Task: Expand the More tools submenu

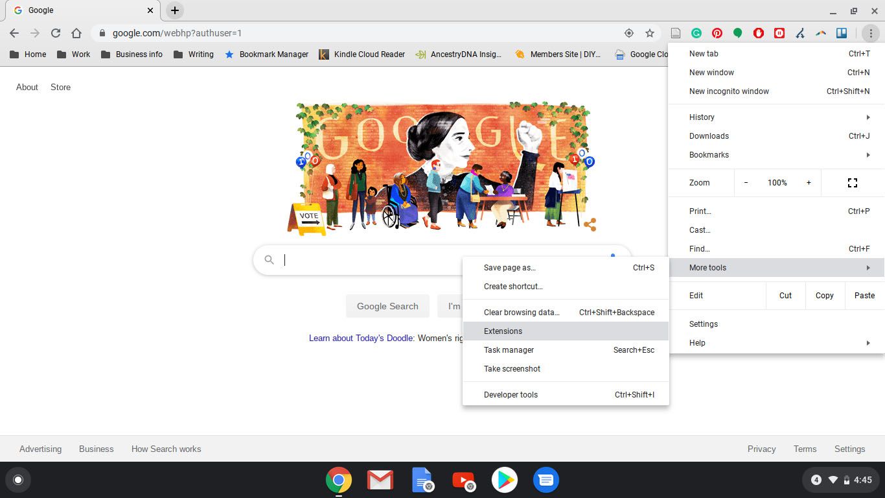Action: [776, 268]
